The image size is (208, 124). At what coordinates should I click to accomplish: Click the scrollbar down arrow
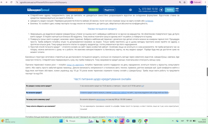click(x=207, y=116)
